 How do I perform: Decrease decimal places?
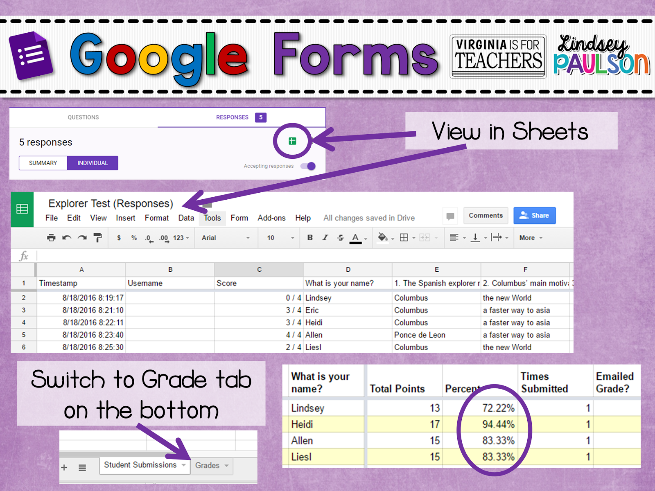149,238
